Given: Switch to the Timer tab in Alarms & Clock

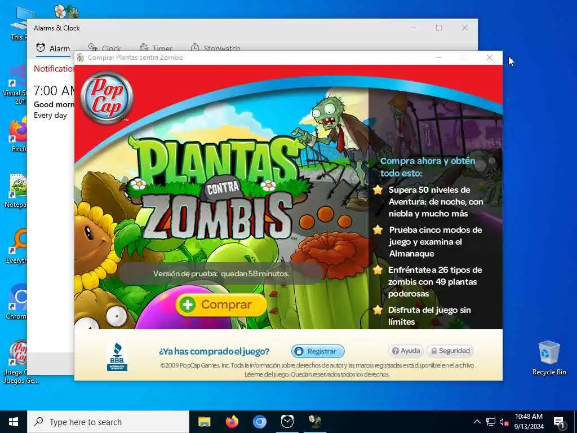Looking at the screenshot, I should point(156,48).
